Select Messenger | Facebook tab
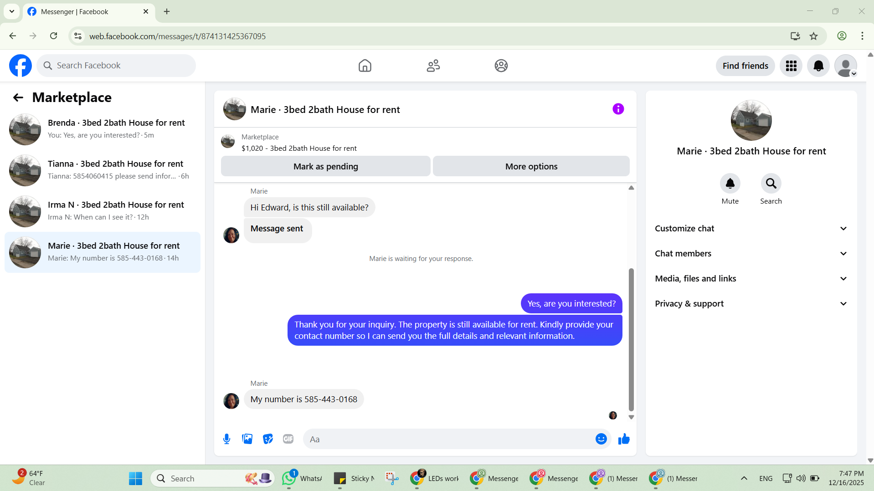 coord(88,11)
